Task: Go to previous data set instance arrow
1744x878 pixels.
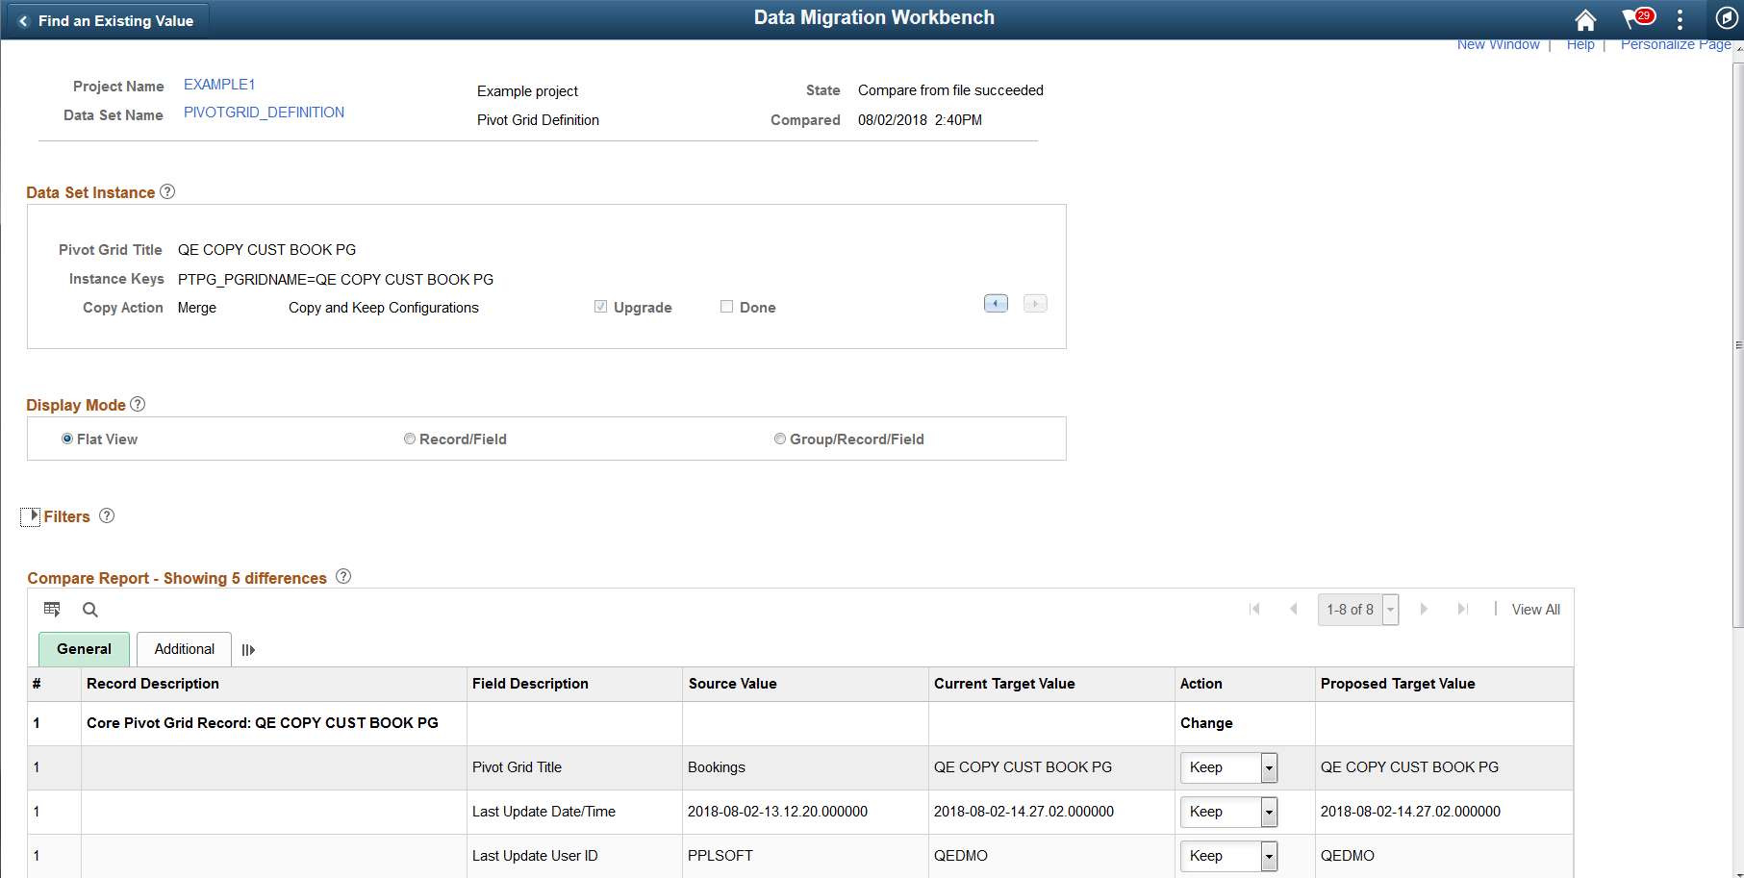Action: coord(996,304)
